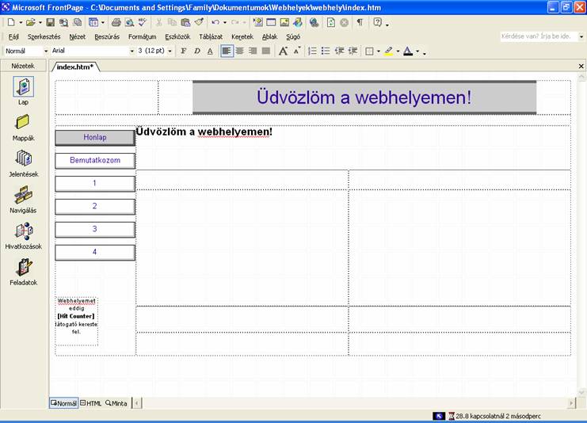Switch to the Mappák folders view
Image resolution: width=587 pixels, height=423 pixels.
coord(24,124)
